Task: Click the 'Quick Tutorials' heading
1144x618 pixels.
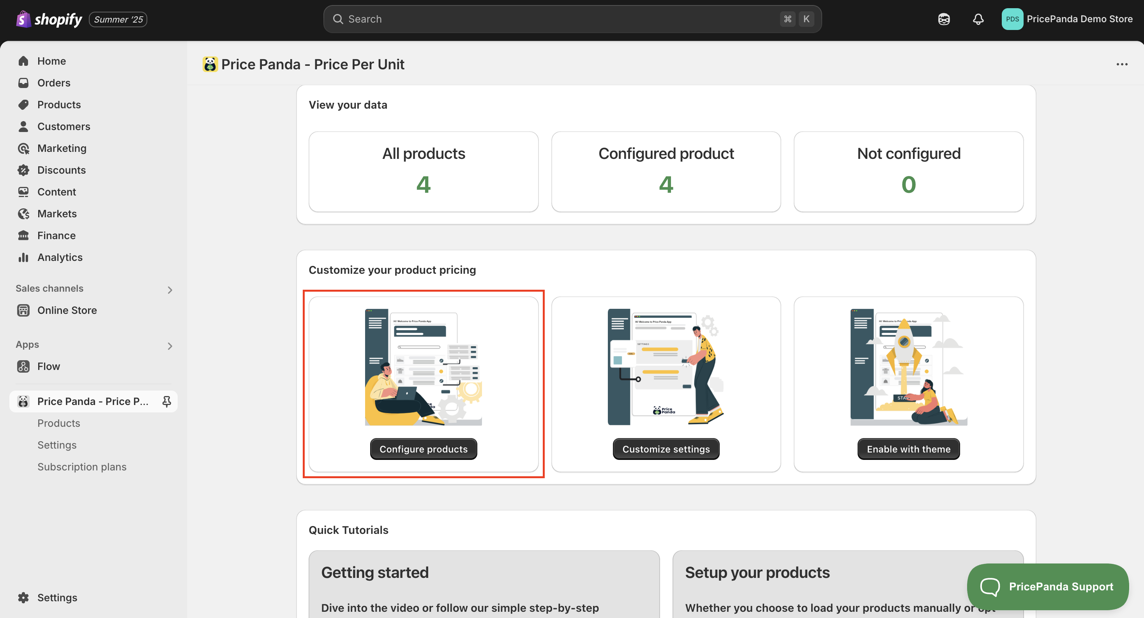Action: [x=348, y=530]
